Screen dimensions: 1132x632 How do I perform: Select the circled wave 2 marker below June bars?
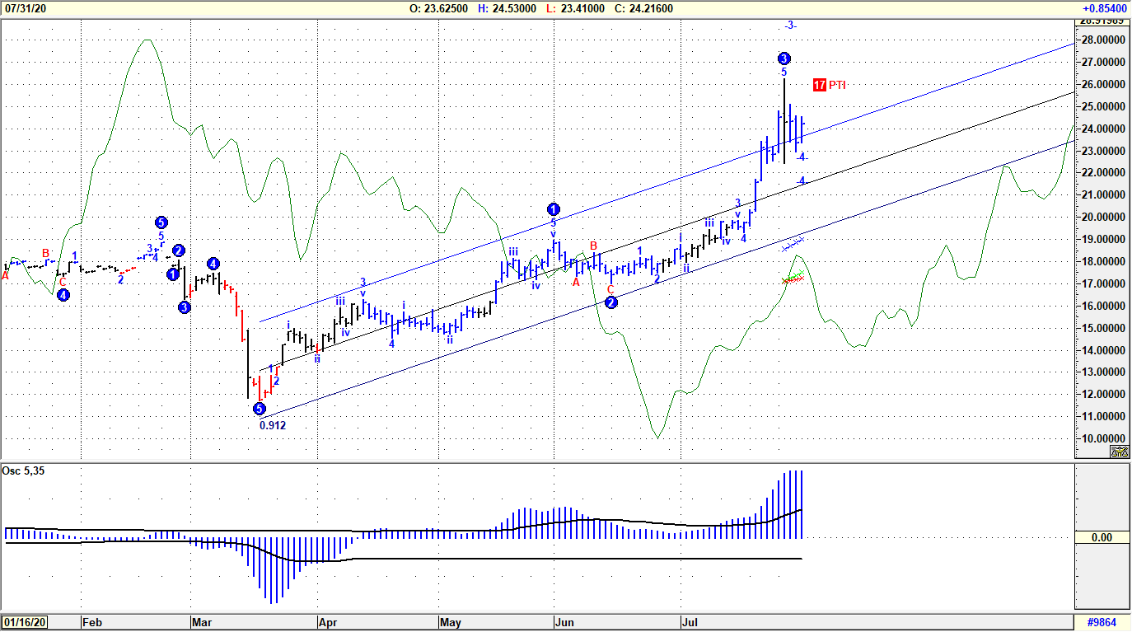coord(610,302)
